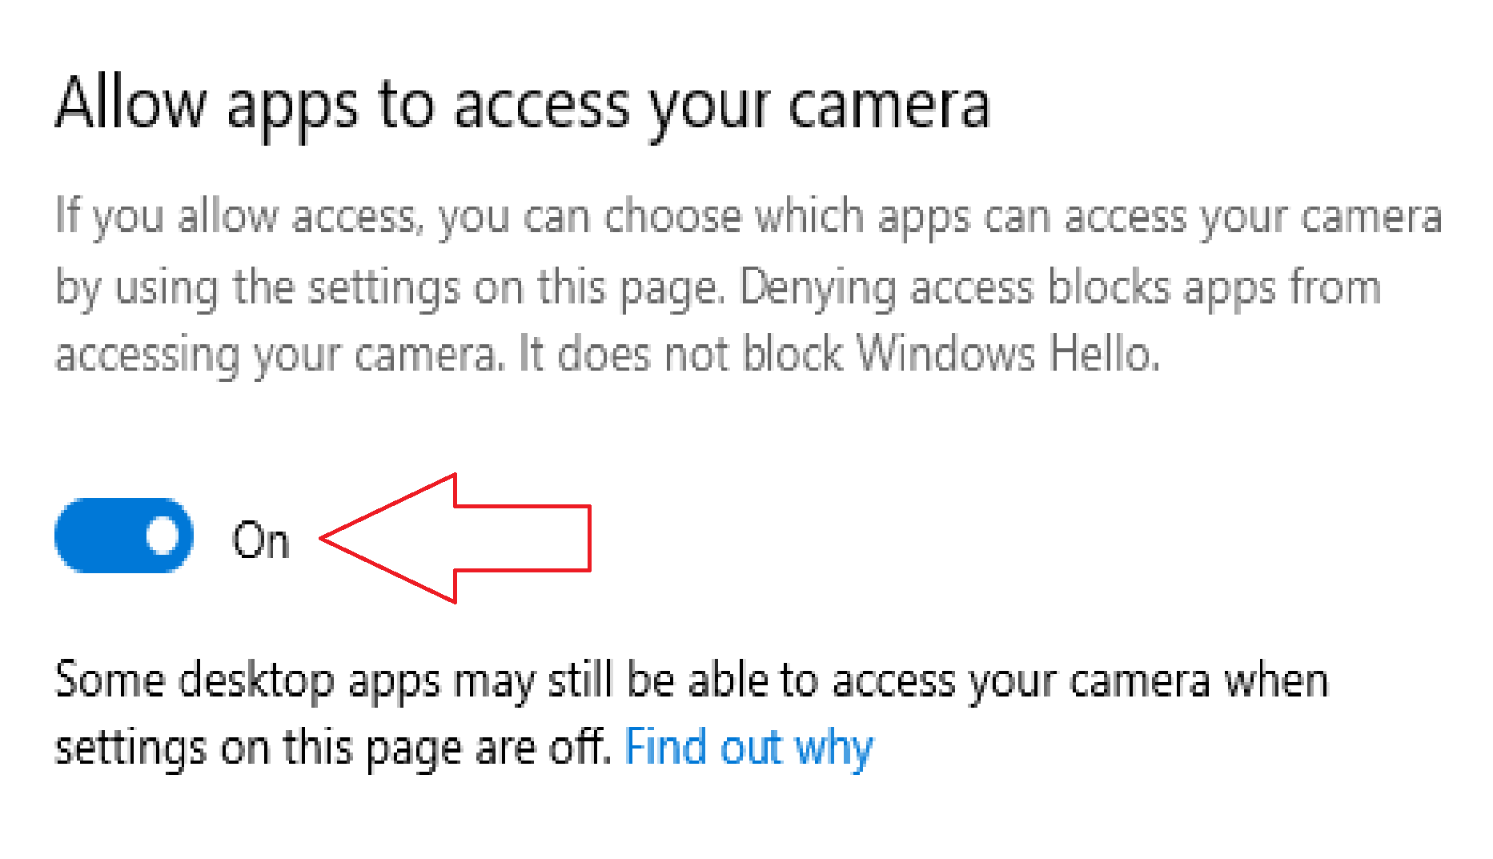1493x859 pixels.
Task: Click the red arrow annotation
Action: [455, 538]
